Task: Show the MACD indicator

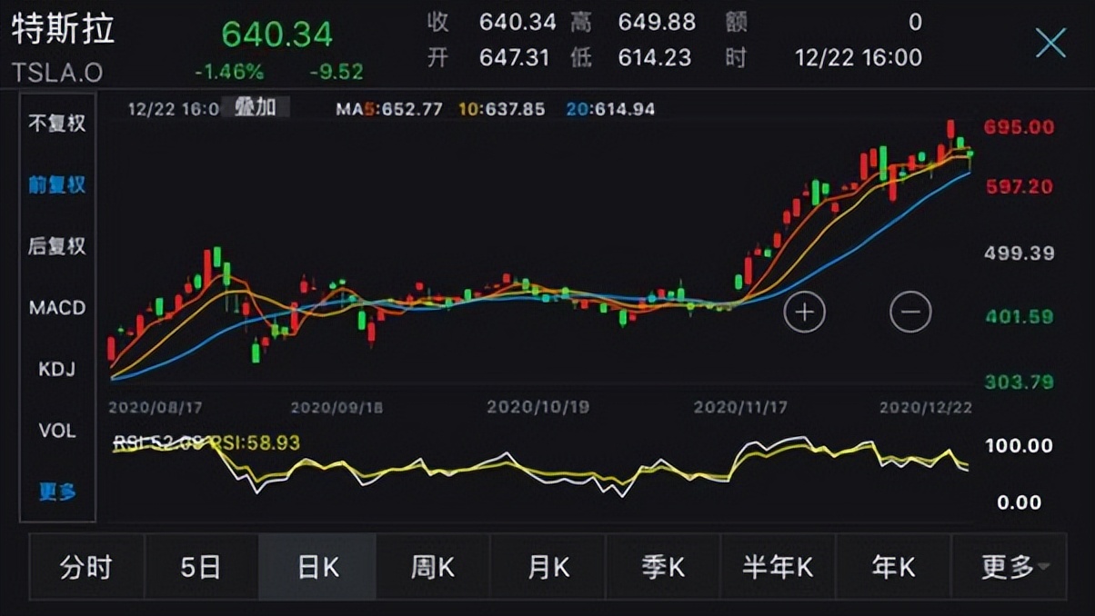Action: (56, 307)
